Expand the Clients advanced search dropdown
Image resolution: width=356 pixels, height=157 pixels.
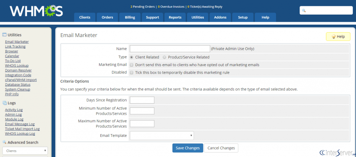tap(25, 151)
